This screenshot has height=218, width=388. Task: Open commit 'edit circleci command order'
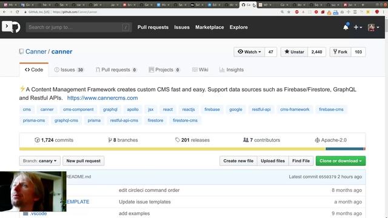point(149,190)
